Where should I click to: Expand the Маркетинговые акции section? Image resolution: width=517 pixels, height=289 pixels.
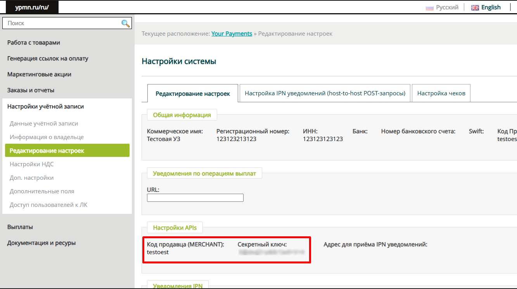pyautogui.click(x=39, y=74)
